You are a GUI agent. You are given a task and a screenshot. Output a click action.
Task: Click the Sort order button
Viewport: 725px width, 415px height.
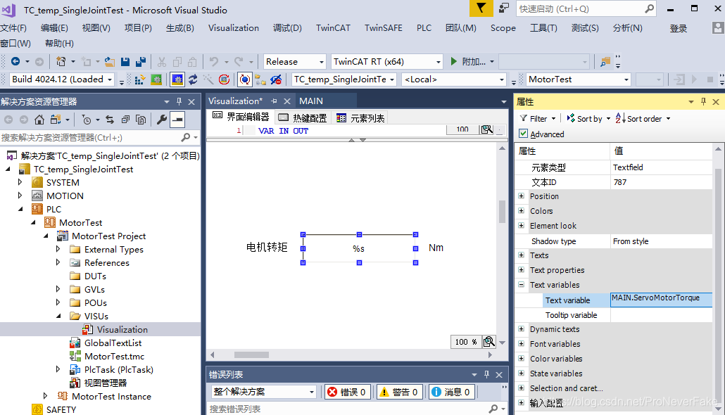[x=643, y=118]
